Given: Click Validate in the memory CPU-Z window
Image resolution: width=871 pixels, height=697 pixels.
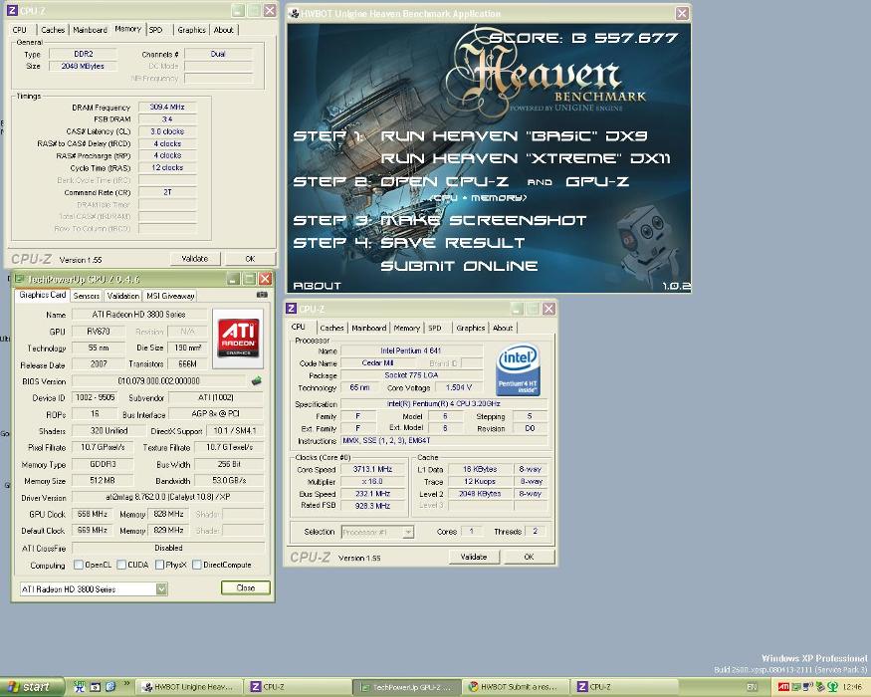Looking at the screenshot, I should (x=195, y=259).
